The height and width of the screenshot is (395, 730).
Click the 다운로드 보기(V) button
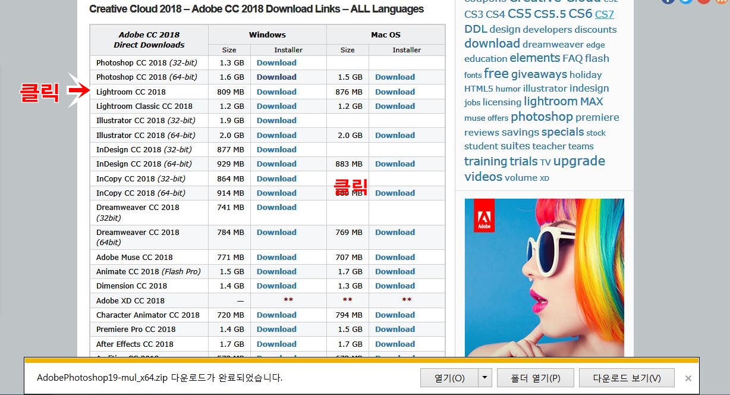(627, 378)
